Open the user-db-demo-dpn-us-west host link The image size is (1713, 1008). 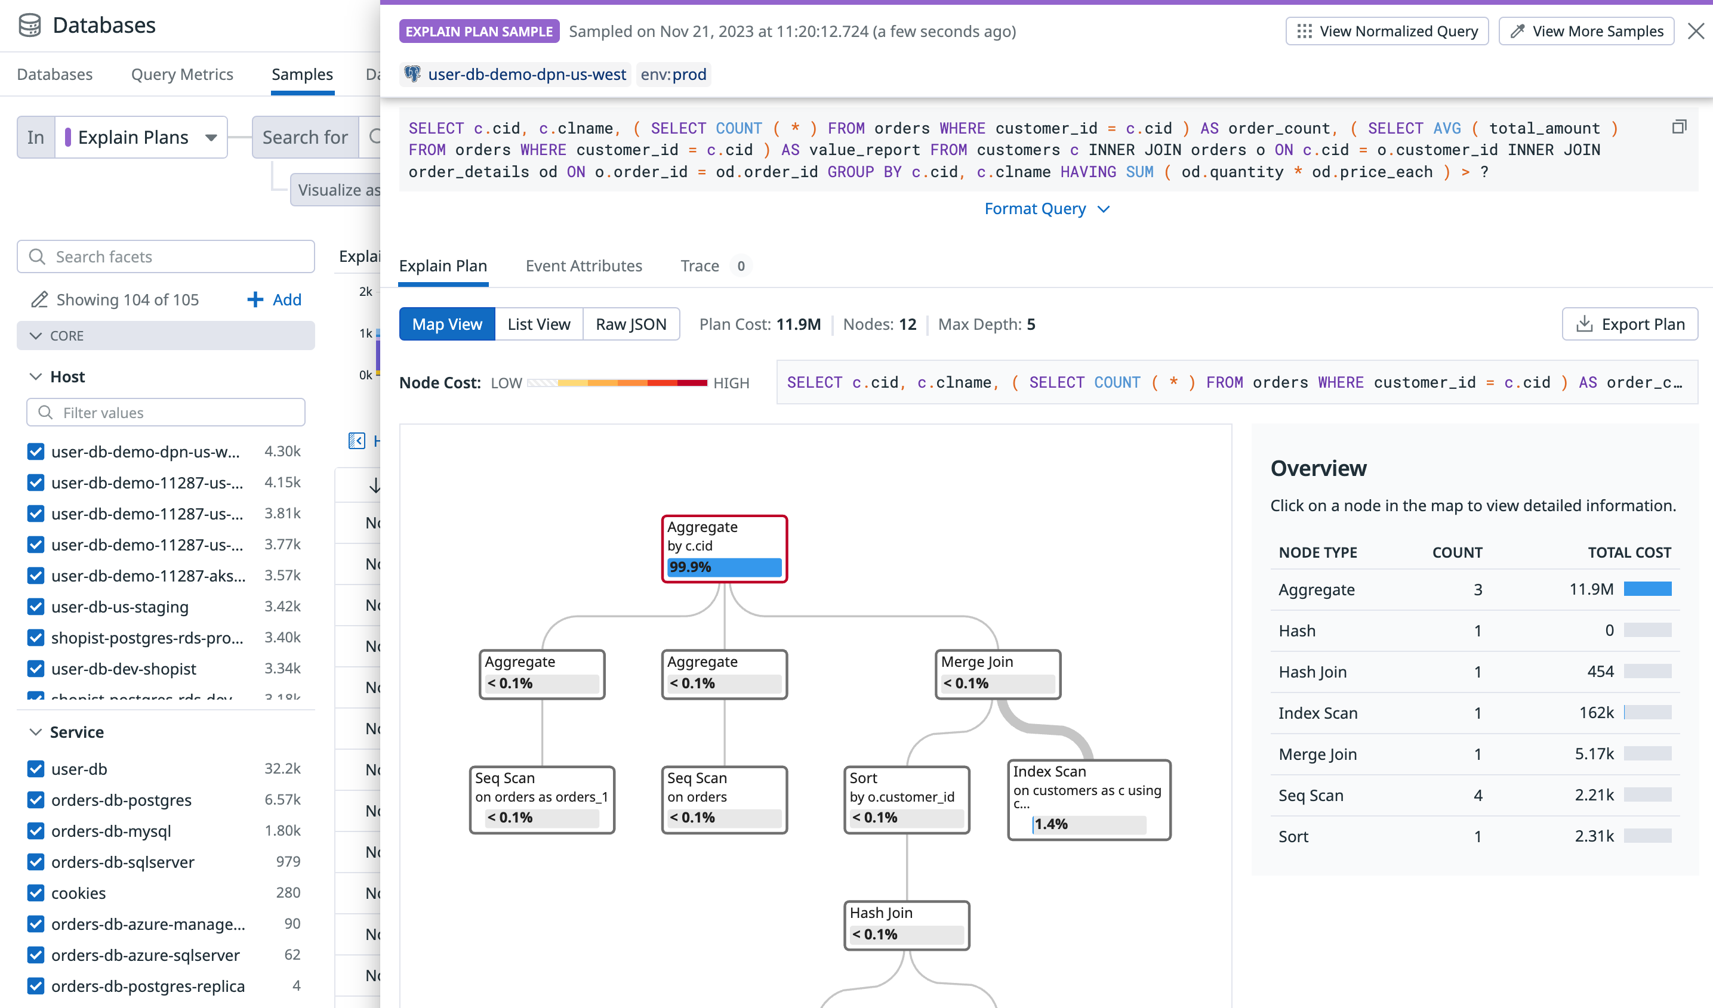coord(527,74)
